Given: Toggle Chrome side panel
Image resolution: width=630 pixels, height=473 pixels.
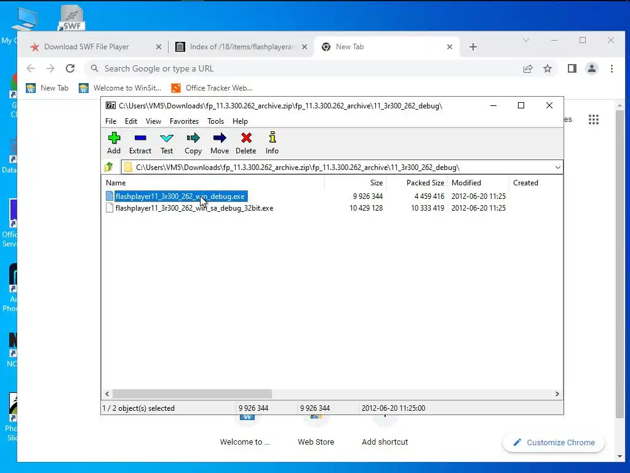Looking at the screenshot, I should [x=572, y=69].
